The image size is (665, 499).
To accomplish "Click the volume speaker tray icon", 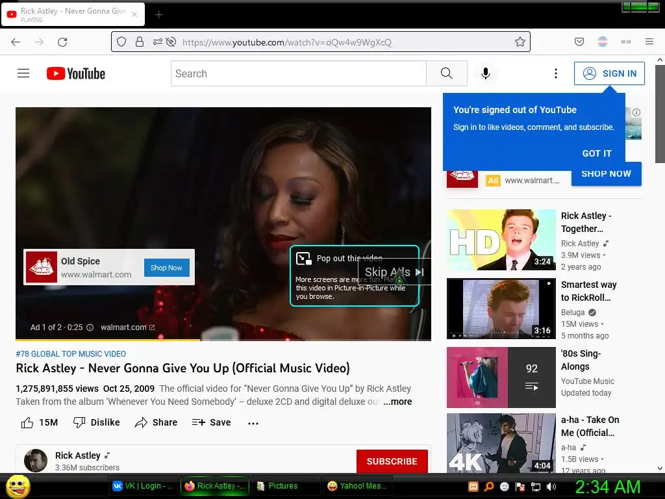I will tap(551, 487).
